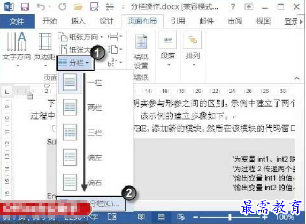The width and height of the screenshot is (306, 224).
Task: Open 更多分栏(C)... dialog
Action: click(91, 204)
